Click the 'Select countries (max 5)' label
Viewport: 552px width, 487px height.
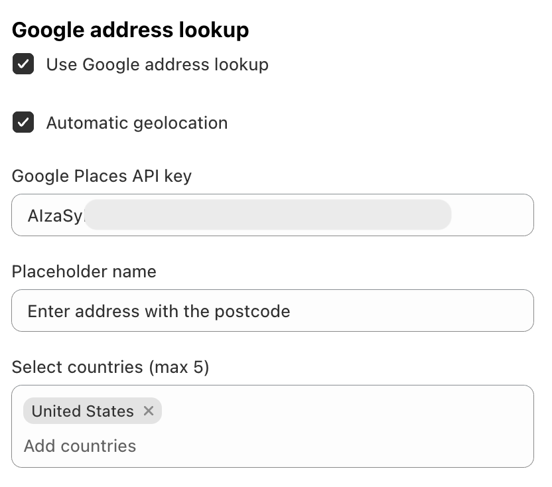(x=110, y=367)
